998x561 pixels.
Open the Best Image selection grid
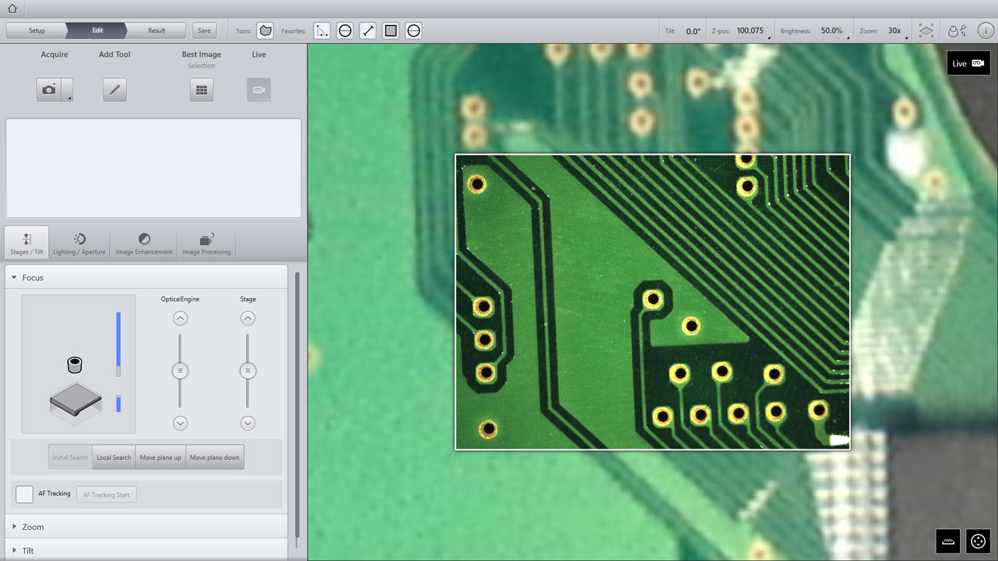(x=201, y=90)
